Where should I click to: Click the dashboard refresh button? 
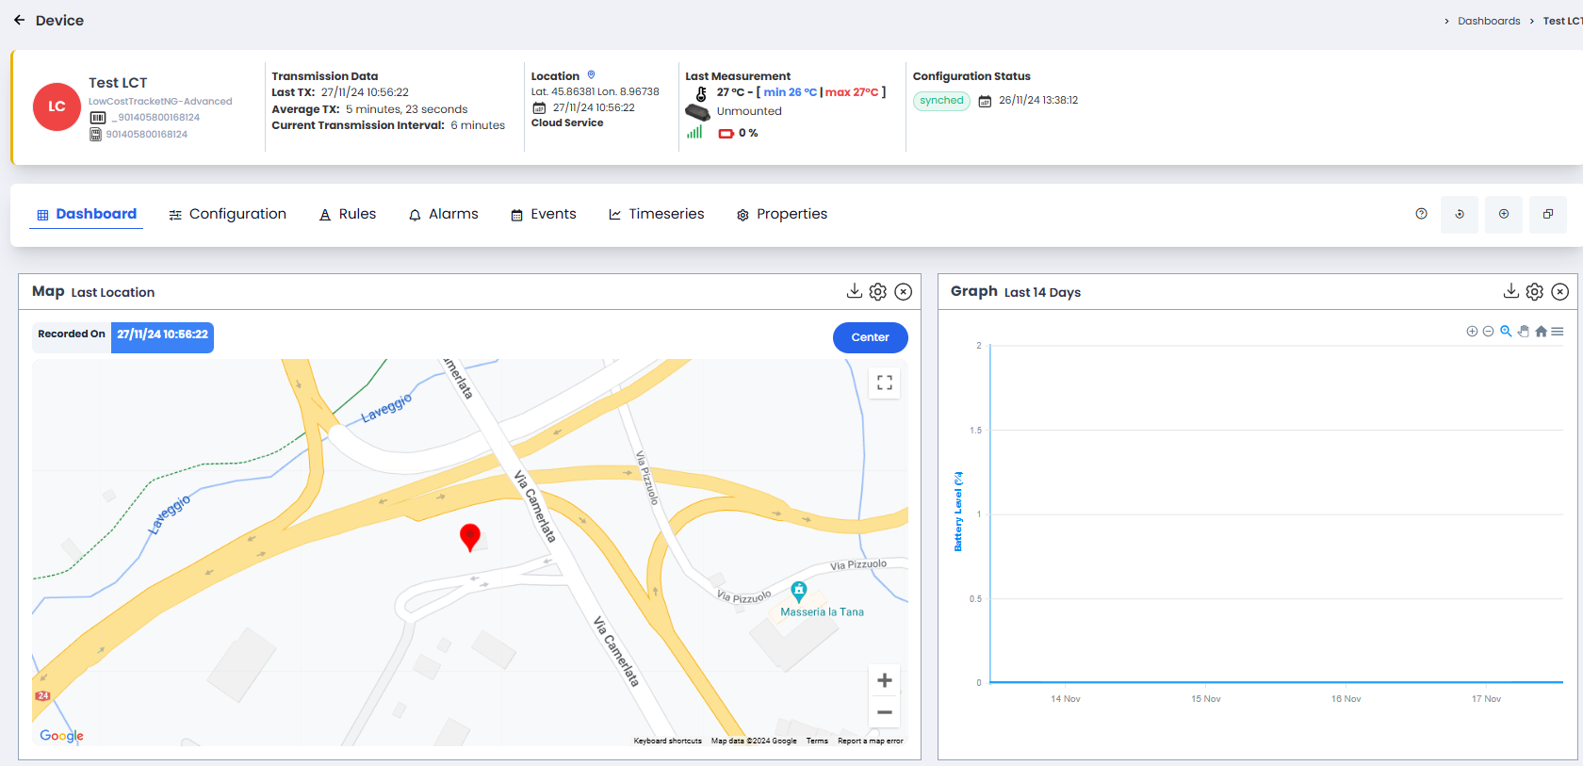(1459, 214)
